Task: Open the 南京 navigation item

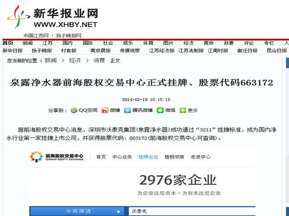Action: coord(209,43)
